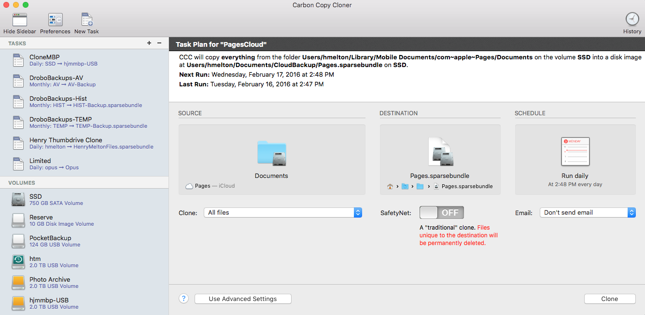Click the hjmmbp-USB orange drive icon
Viewport: 645px width, 315px height.
coord(18,303)
